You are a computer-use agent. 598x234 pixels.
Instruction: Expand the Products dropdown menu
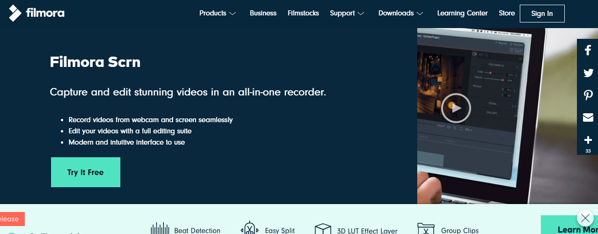pos(218,13)
